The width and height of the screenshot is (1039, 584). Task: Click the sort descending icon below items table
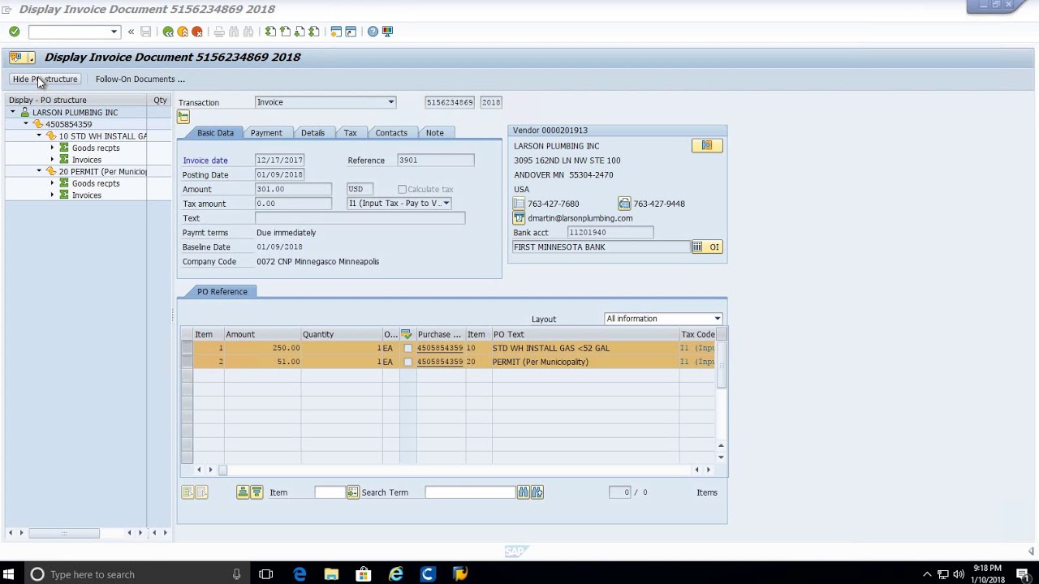point(257,492)
